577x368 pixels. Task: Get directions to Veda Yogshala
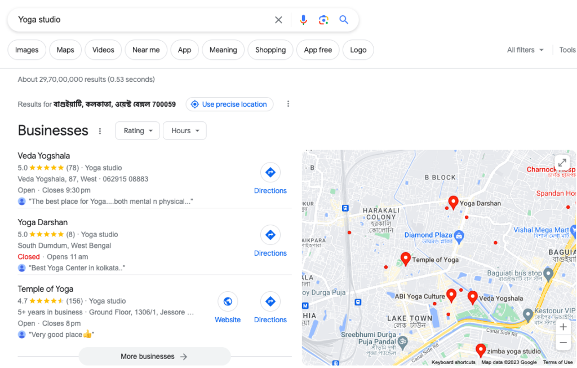(x=270, y=178)
